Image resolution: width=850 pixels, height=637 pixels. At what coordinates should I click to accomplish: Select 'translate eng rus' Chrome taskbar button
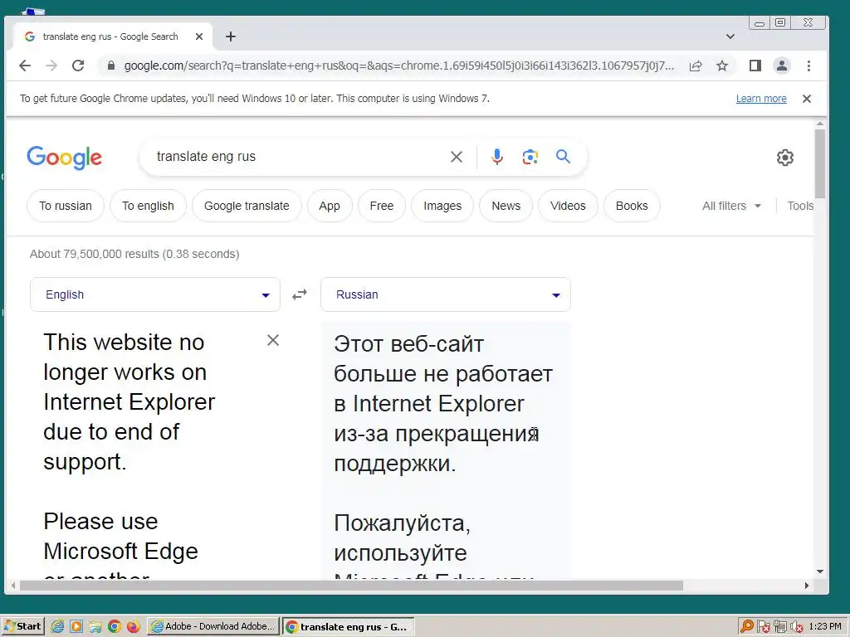[349, 626]
